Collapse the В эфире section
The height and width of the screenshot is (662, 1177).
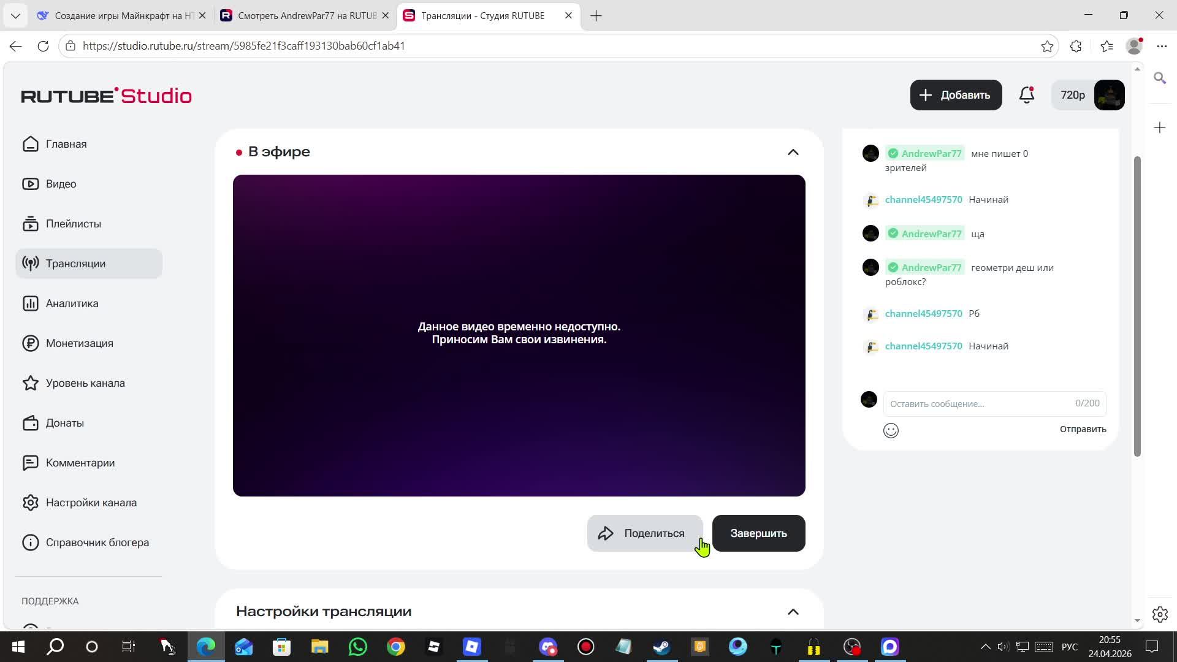pos(793,152)
